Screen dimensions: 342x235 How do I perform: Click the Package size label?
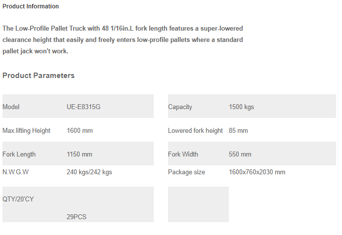pyautogui.click(x=186, y=172)
